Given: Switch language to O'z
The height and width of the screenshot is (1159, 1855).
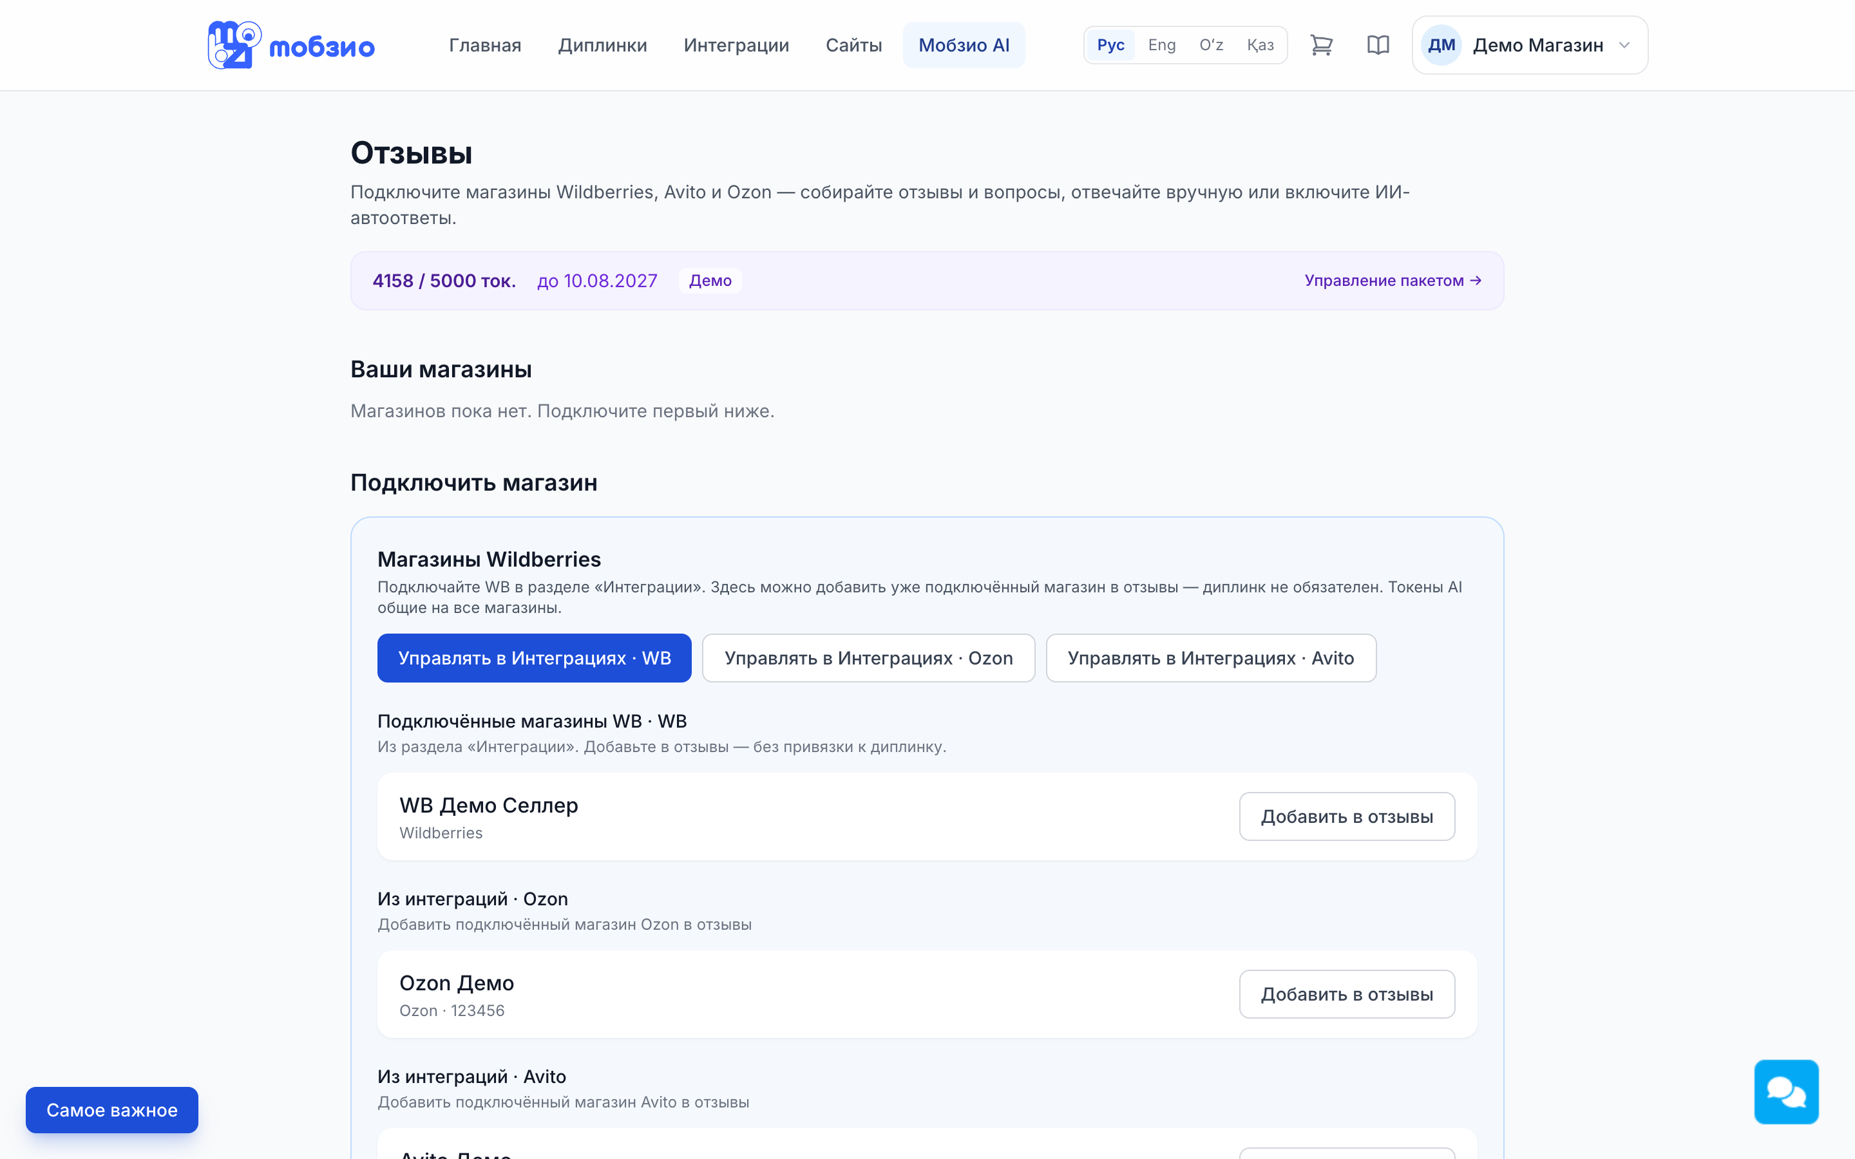Looking at the screenshot, I should tap(1211, 45).
